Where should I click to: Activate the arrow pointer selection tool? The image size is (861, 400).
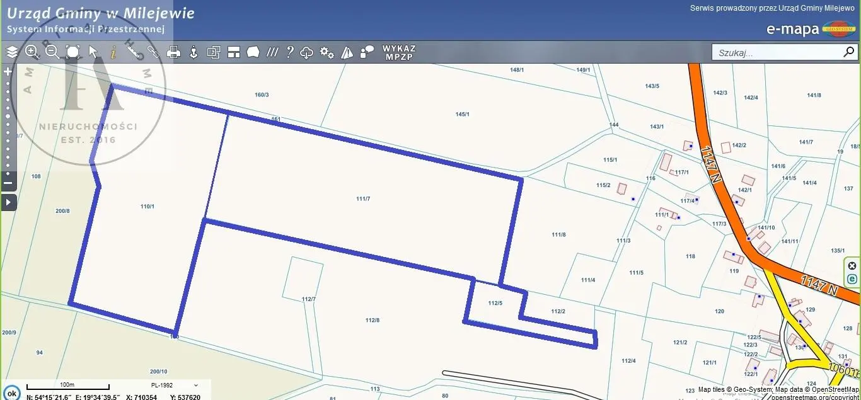click(x=93, y=52)
